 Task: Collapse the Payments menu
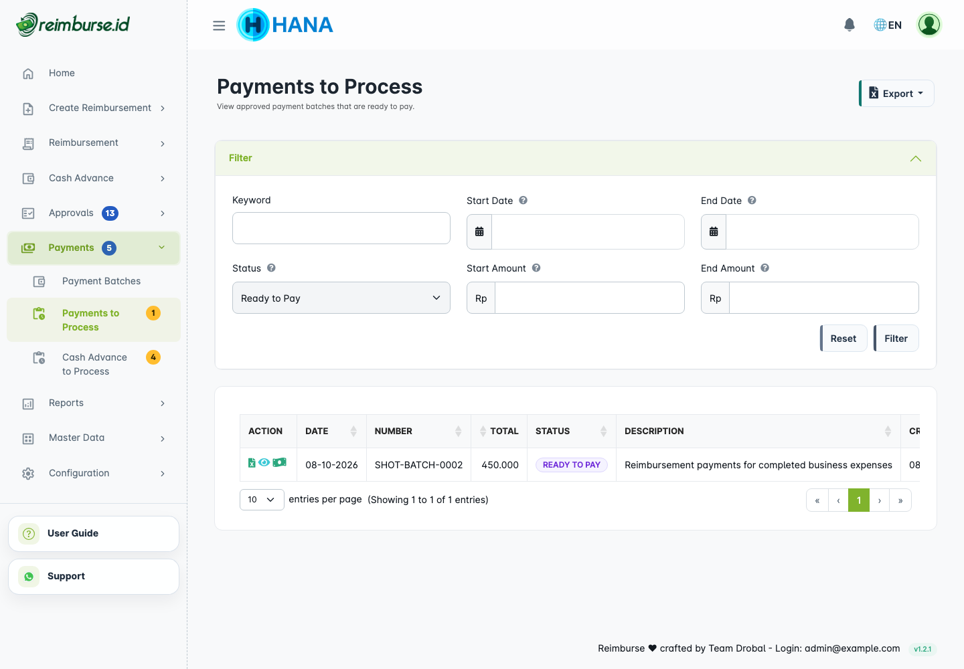(94, 248)
